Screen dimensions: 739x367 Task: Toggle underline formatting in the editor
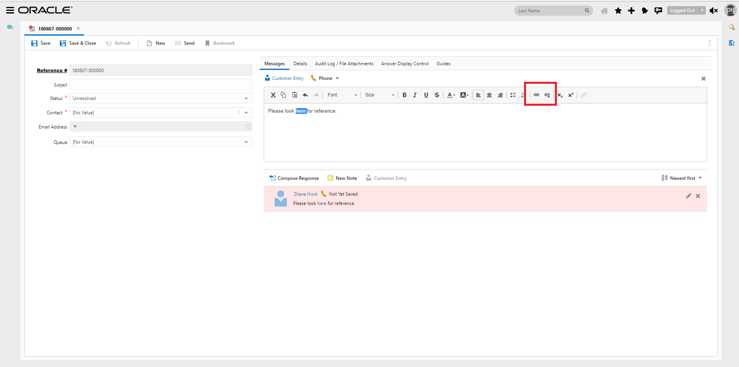[426, 95]
